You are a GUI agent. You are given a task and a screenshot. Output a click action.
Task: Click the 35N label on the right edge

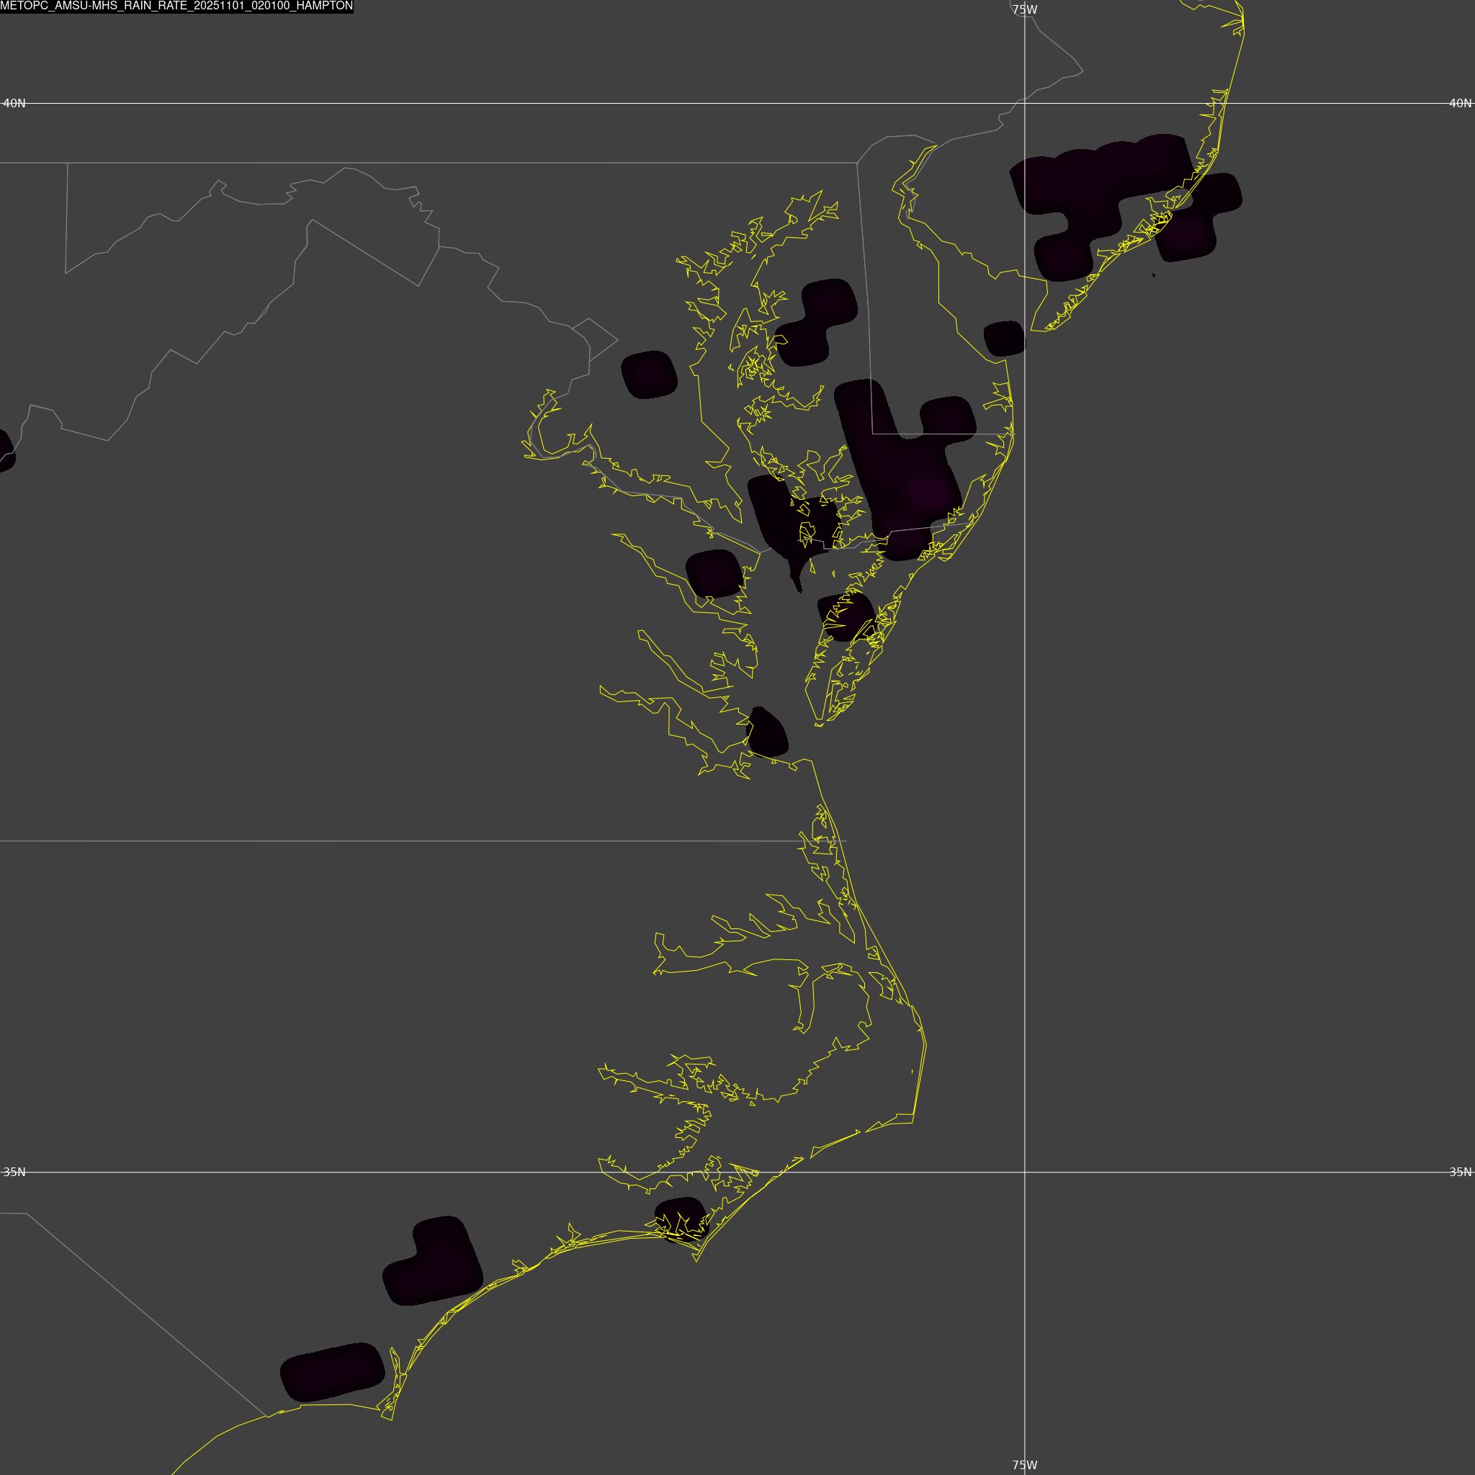point(1460,1172)
